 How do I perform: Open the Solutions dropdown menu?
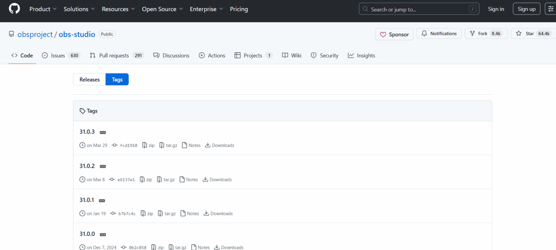point(79,9)
